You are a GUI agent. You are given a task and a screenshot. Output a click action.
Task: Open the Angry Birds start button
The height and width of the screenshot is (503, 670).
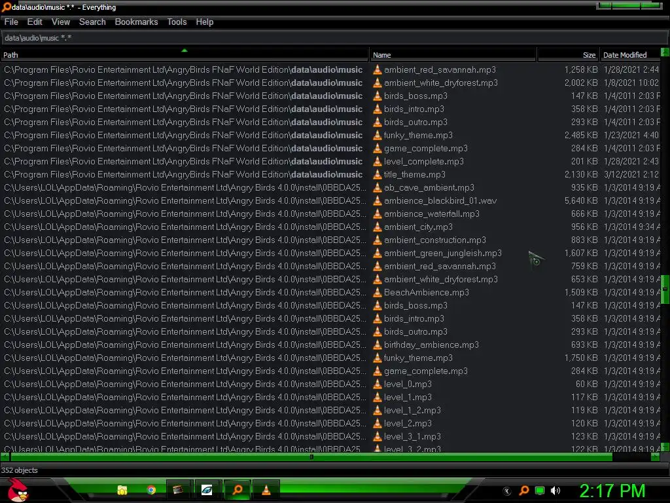pos(18,490)
